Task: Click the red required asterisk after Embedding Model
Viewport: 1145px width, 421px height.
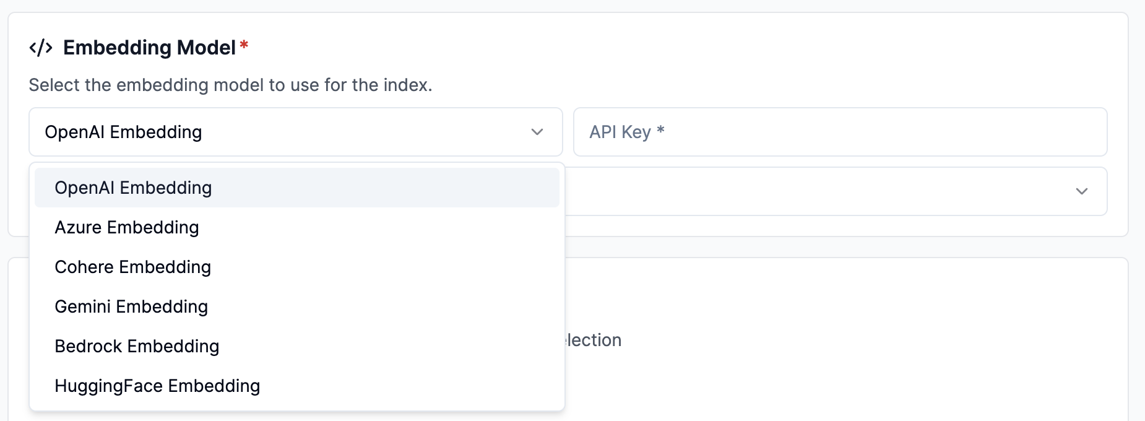Action: point(244,45)
